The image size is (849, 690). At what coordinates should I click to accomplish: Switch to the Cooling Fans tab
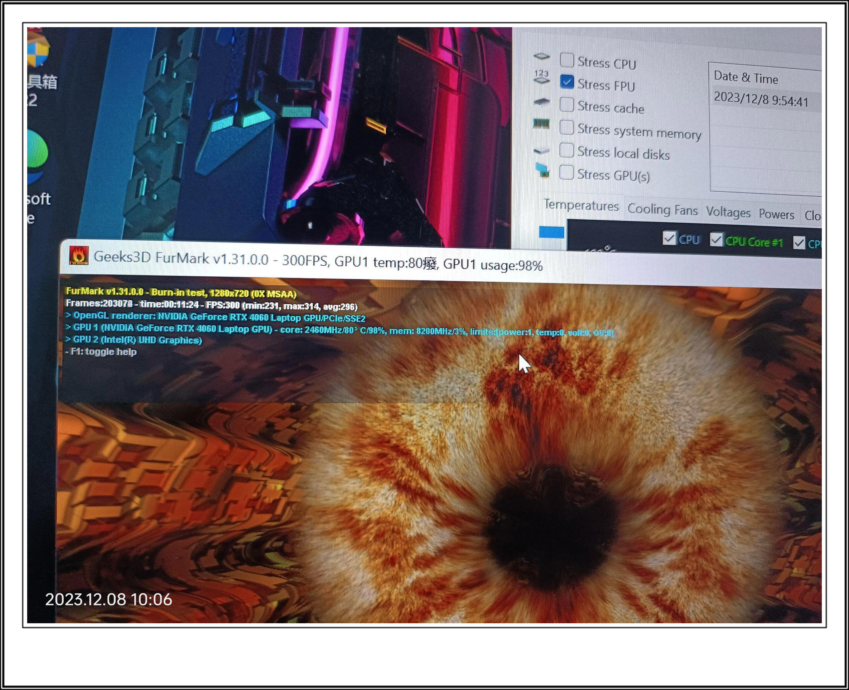(662, 210)
